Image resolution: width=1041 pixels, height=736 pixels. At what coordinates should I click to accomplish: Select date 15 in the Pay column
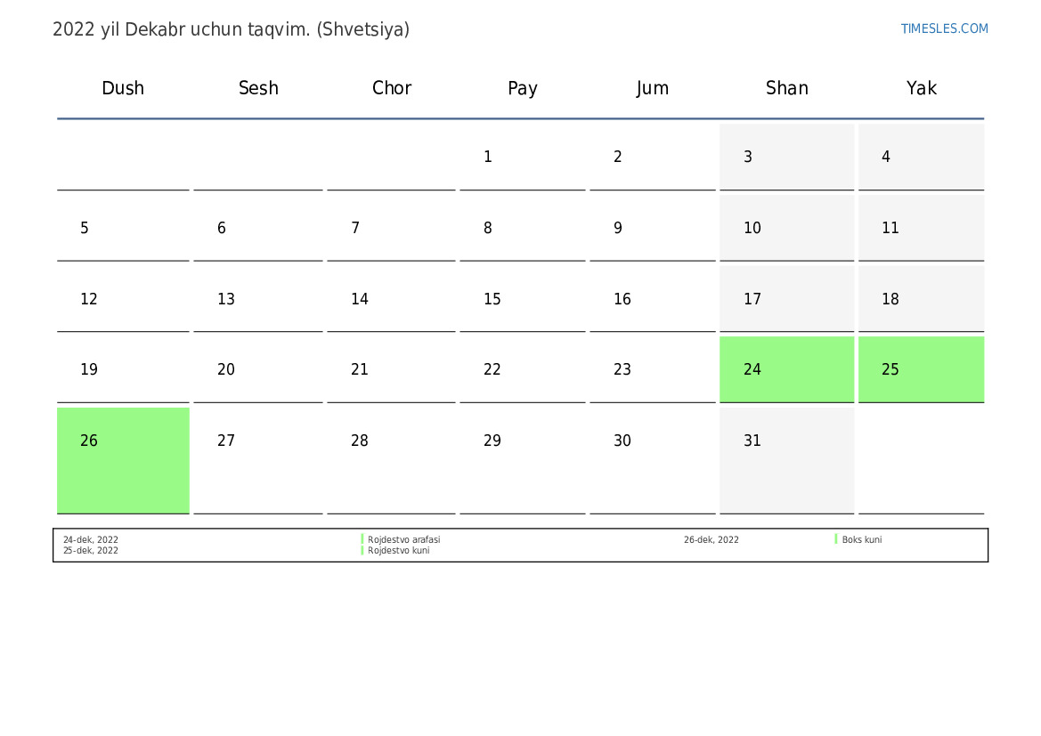[x=492, y=299]
